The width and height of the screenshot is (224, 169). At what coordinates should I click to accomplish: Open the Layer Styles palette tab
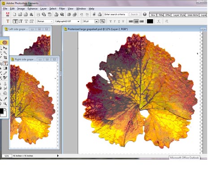tap(179, 15)
